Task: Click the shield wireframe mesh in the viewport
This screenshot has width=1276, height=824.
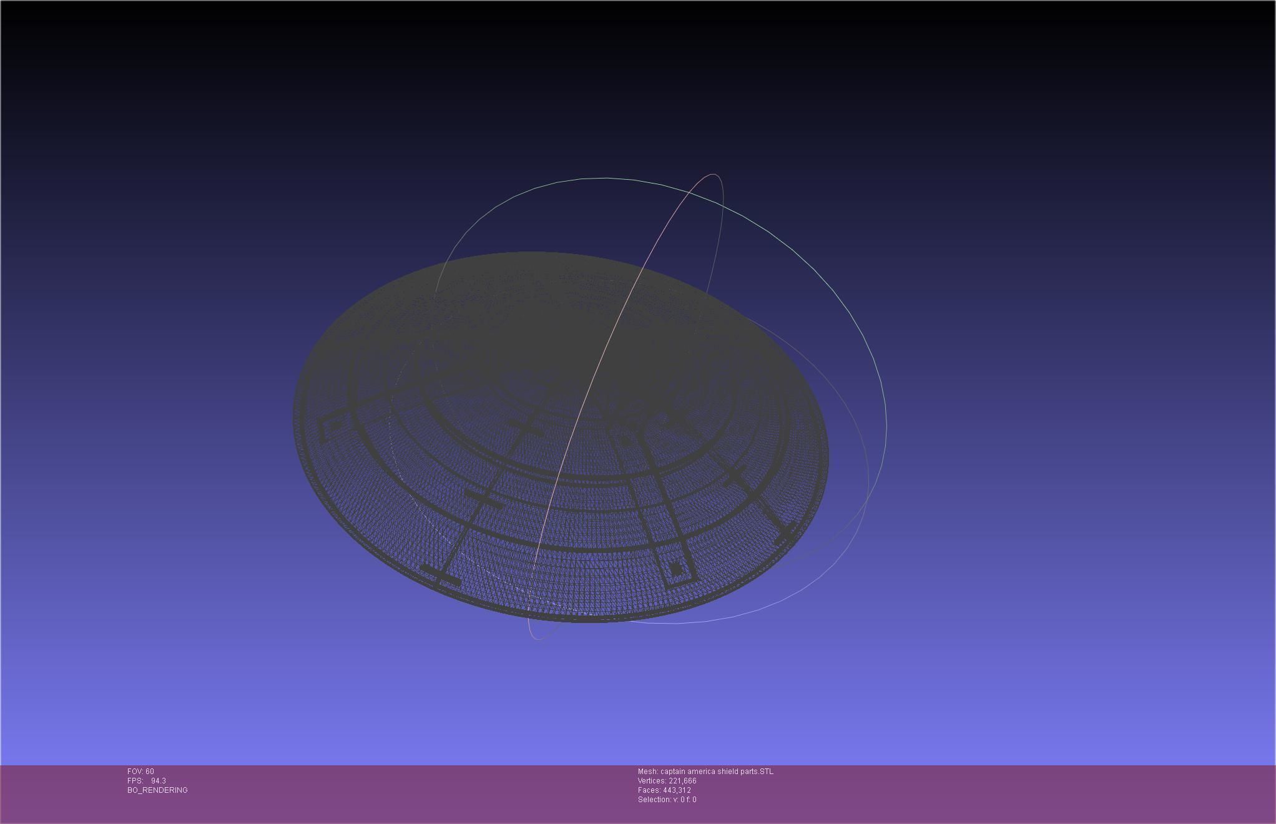Action: click(x=561, y=437)
